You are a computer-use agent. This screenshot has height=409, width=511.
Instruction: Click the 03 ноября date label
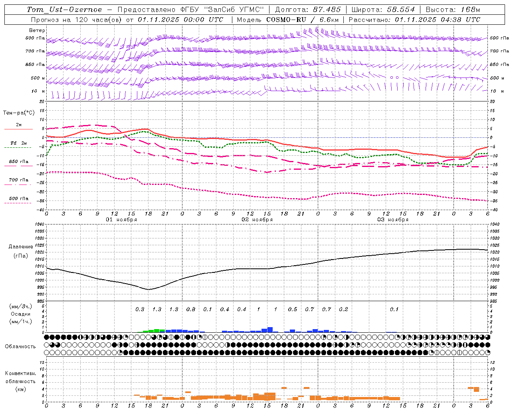click(393, 220)
